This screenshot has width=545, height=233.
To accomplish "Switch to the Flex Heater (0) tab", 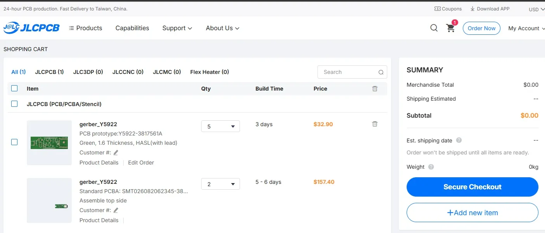I will point(209,72).
